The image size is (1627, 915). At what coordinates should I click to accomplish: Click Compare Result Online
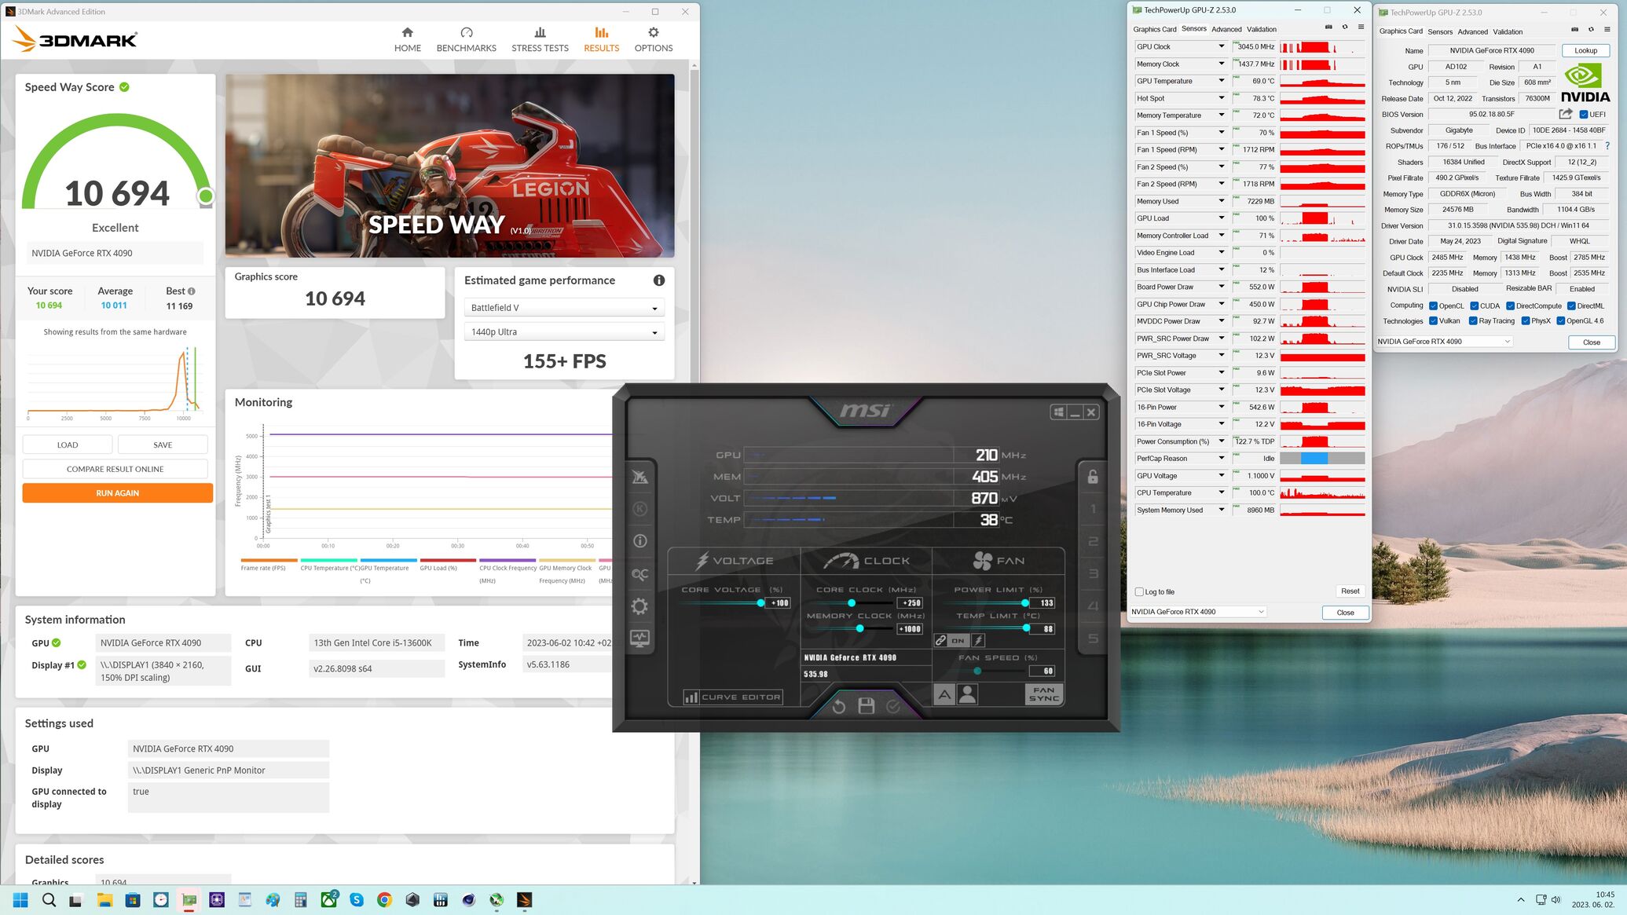point(115,469)
